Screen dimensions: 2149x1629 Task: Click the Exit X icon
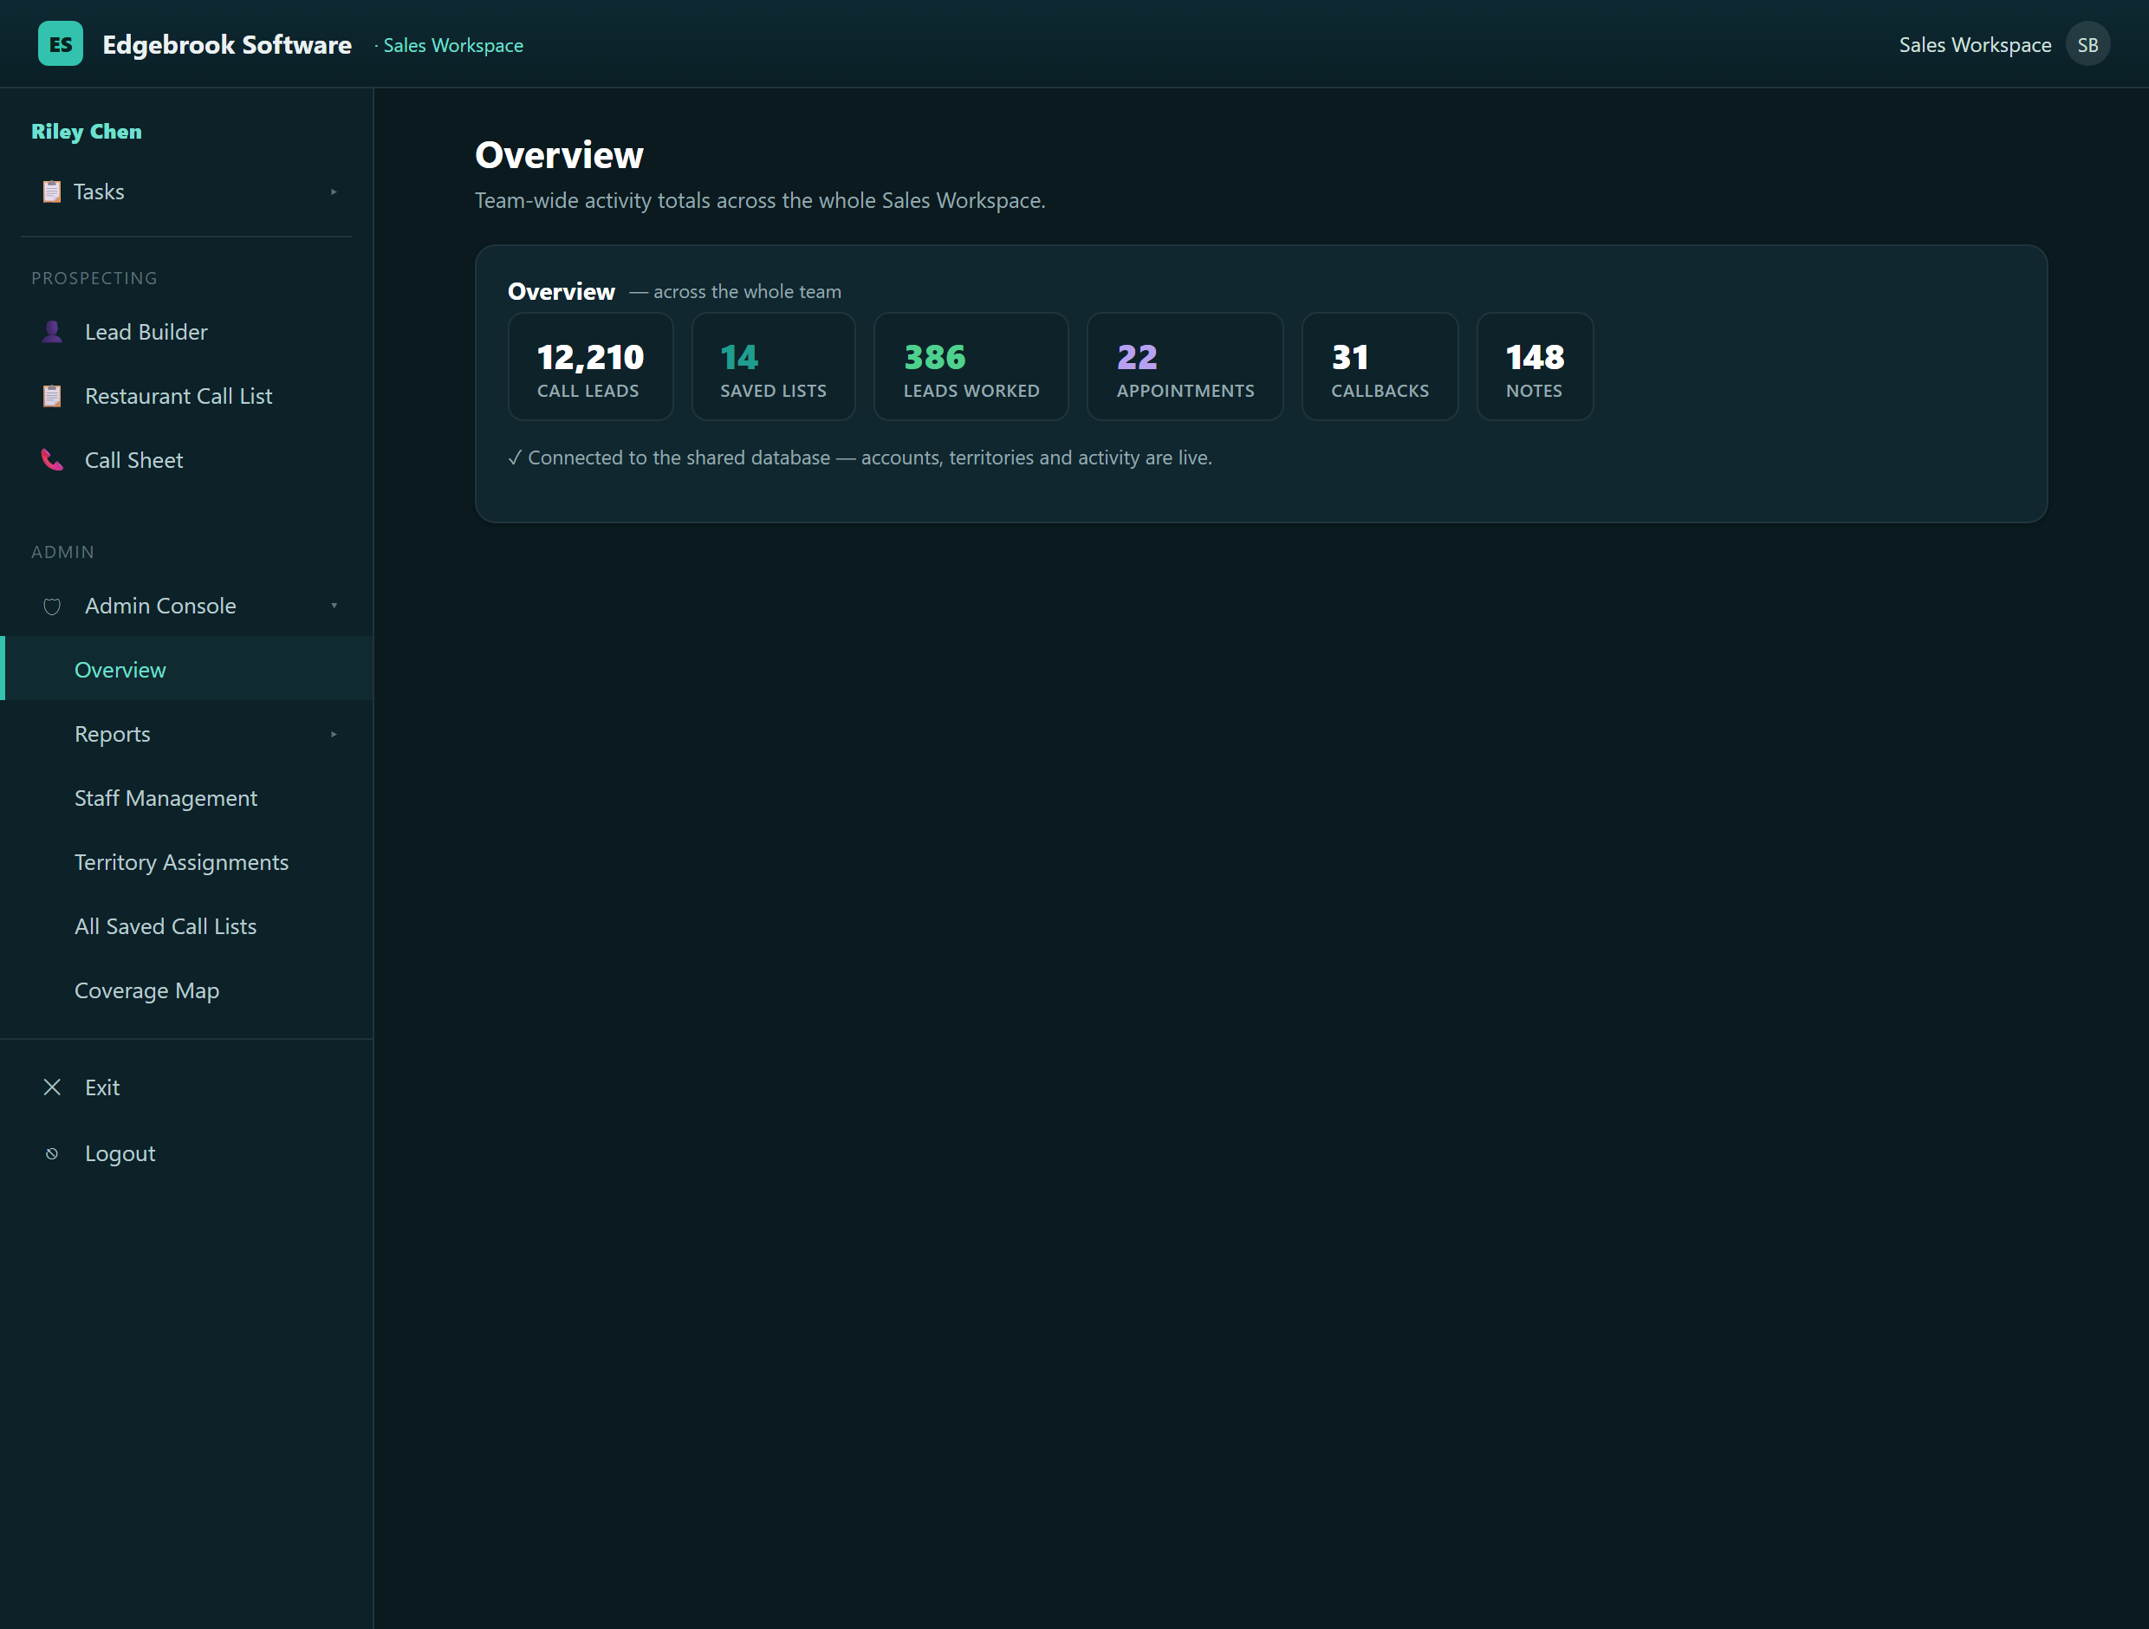tap(53, 1088)
